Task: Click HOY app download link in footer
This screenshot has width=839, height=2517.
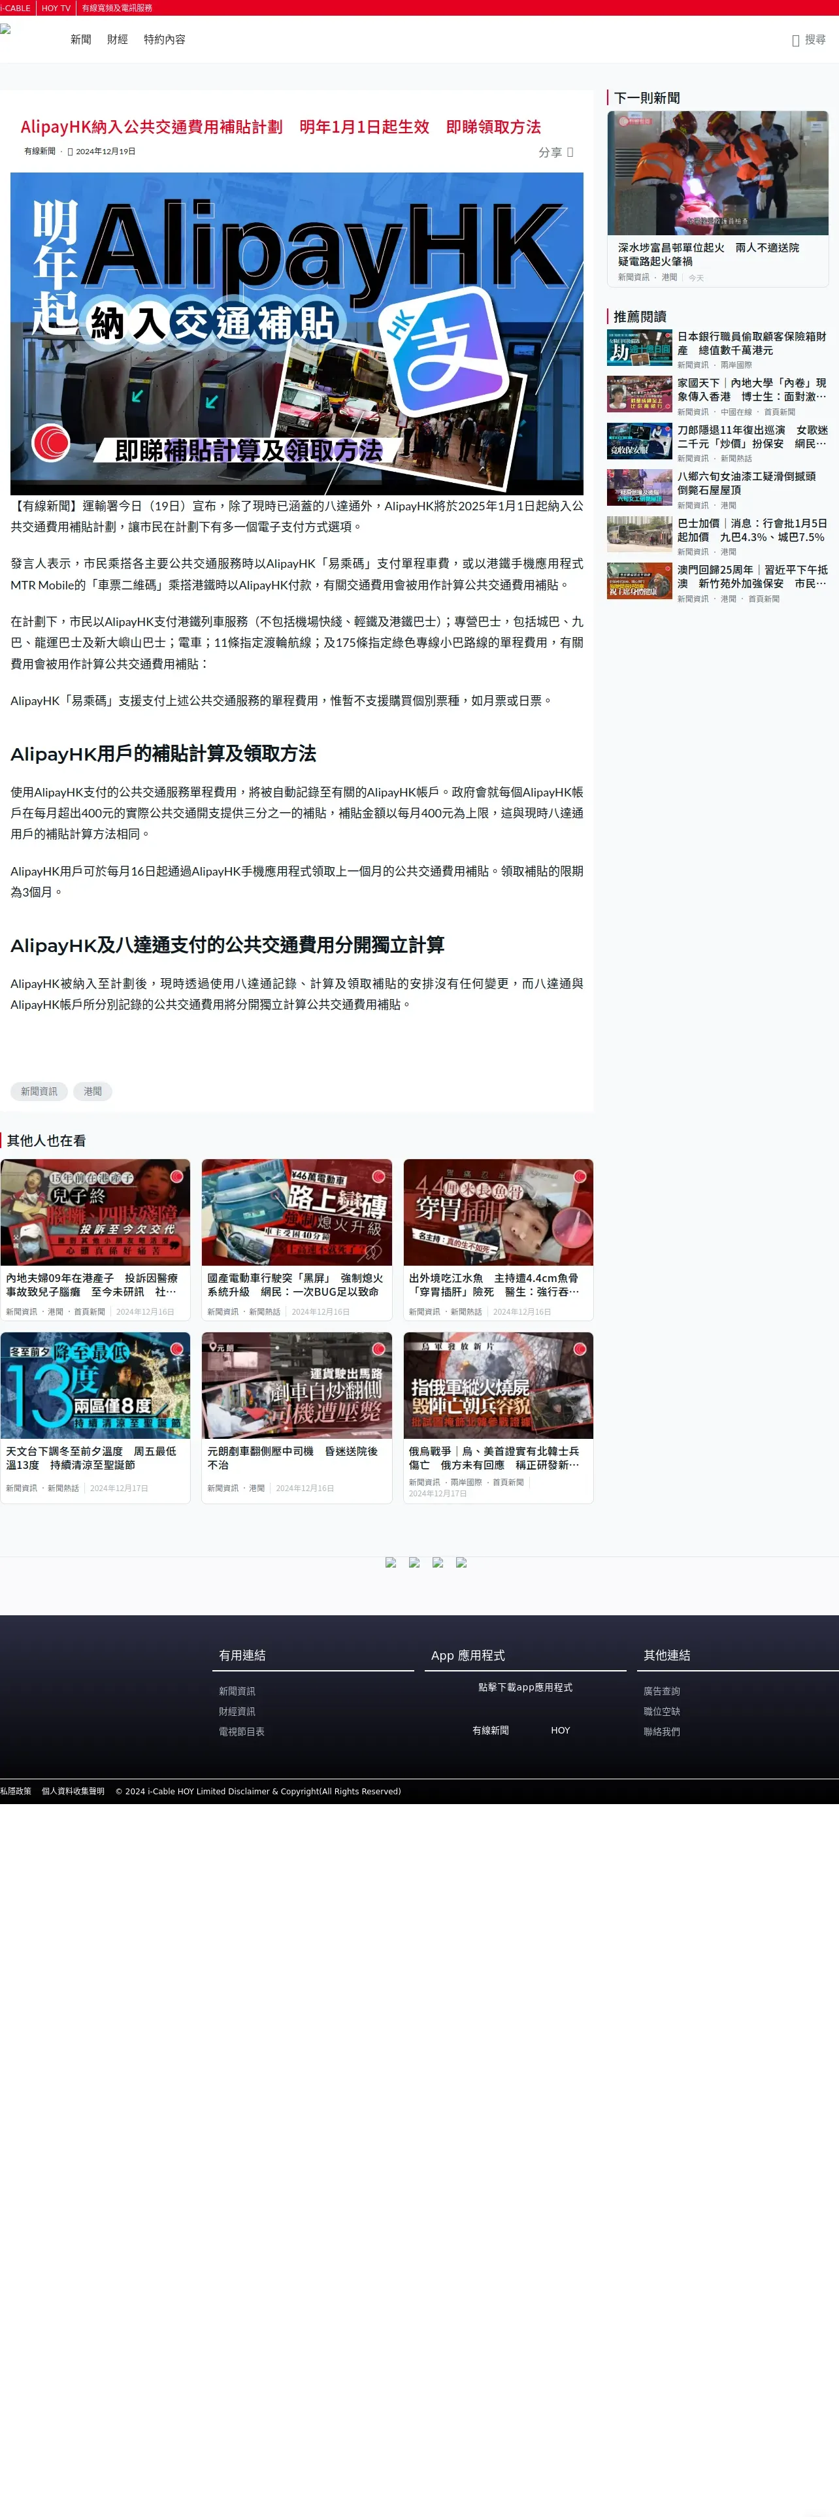Action: [561, 1730]
